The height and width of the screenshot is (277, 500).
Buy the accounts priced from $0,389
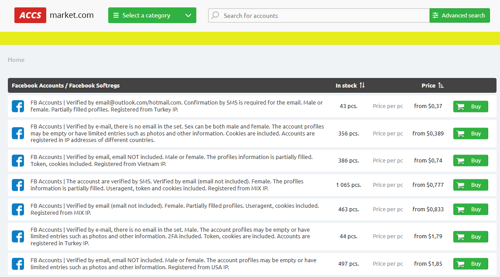tap(471, 133)
